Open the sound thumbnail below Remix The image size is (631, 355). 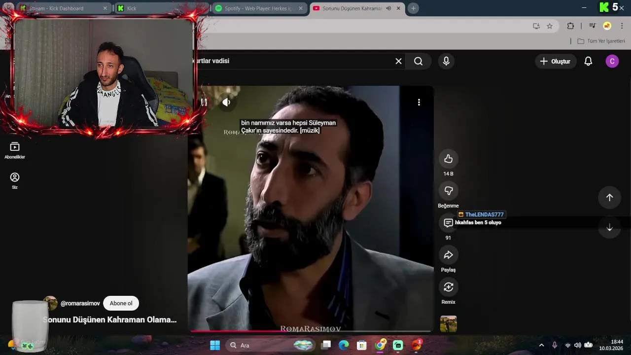448,324
